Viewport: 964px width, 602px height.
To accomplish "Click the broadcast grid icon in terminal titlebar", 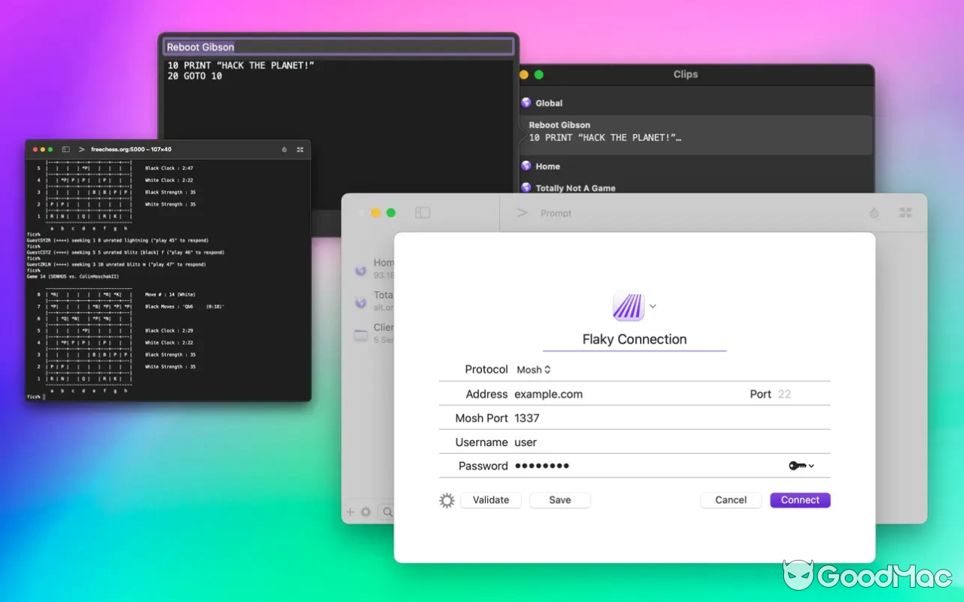I will coord(300,150).
